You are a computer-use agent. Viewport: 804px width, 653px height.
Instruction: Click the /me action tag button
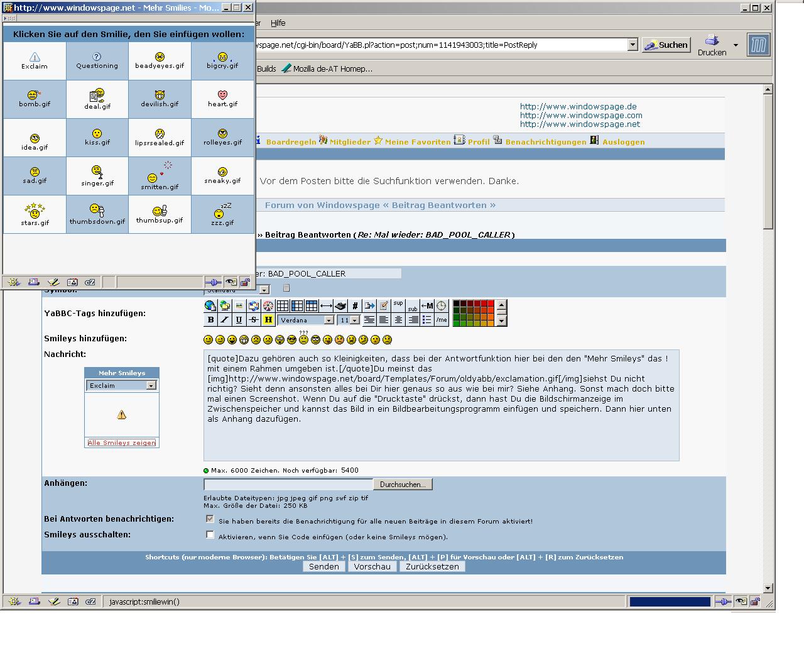442,320
